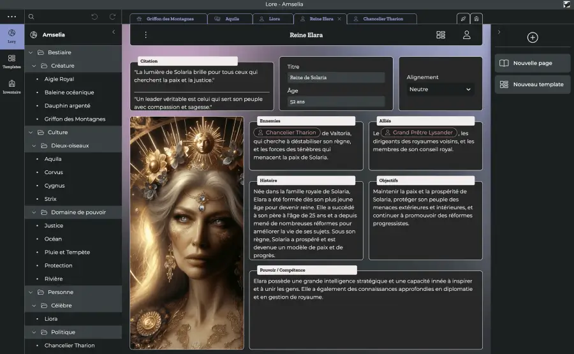Collapse the Domaine de pouvoir folder
The image size is (574, 354).
34,212
